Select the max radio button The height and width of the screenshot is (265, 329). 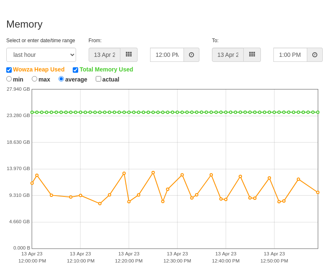[34, 79]
